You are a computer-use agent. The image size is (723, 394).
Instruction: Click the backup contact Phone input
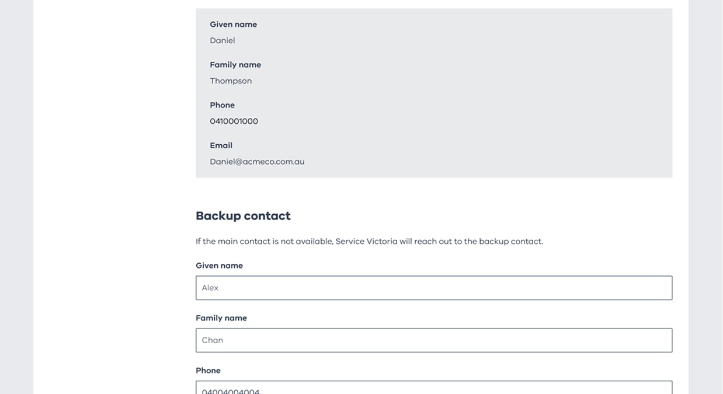433,388
